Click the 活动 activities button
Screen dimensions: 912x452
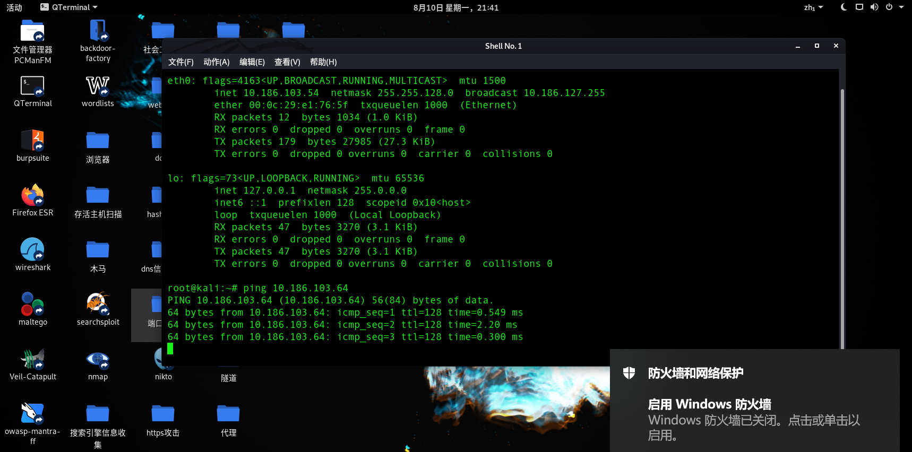(14, 7)
